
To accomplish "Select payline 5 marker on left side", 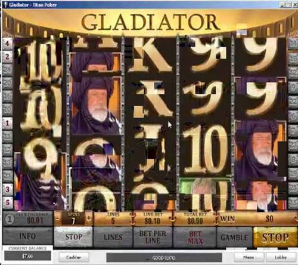I will tap(7, 202).
